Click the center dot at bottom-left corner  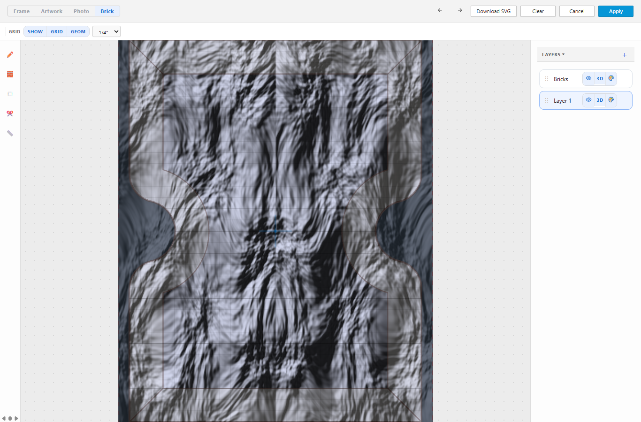point(10,418)
